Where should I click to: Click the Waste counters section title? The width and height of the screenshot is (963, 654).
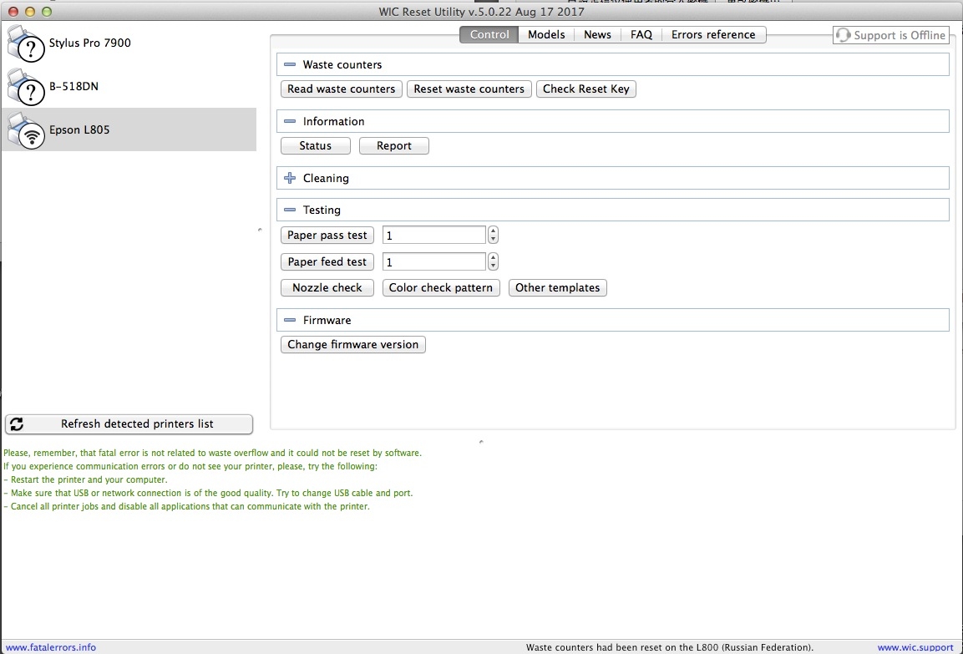[342, 64]
